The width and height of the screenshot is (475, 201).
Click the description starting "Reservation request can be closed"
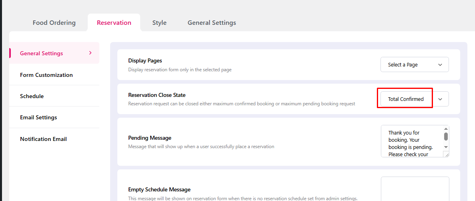242,104
